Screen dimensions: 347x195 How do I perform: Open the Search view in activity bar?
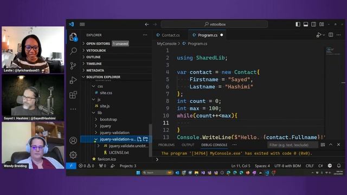coord(73,51)
